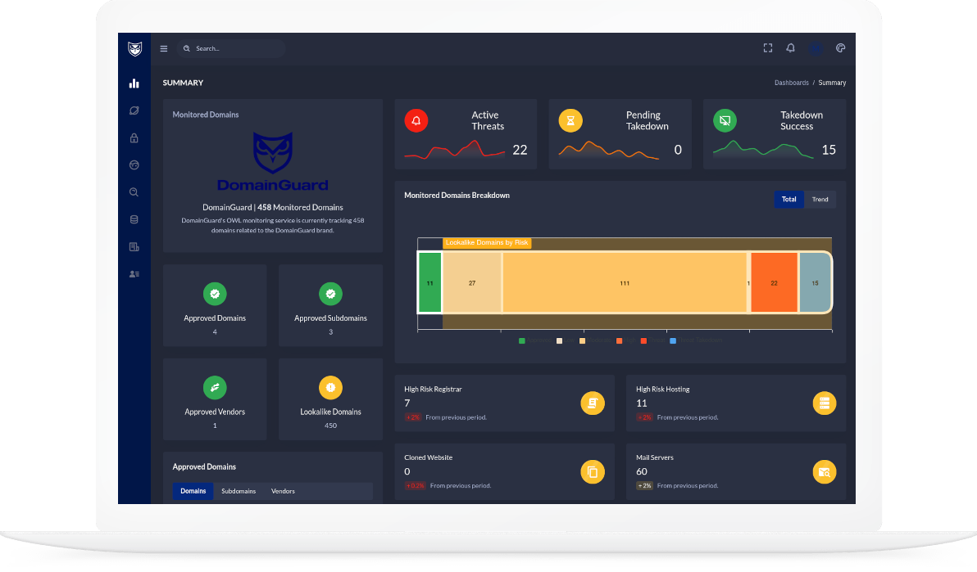The width and height of the screenshot is (977, 572).
Task: Select the Domains tab under Approved Domains
Action: pos(193,491)
